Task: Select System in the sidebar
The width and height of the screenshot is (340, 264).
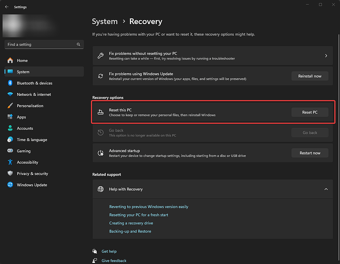Action: [x=44, y=72]
